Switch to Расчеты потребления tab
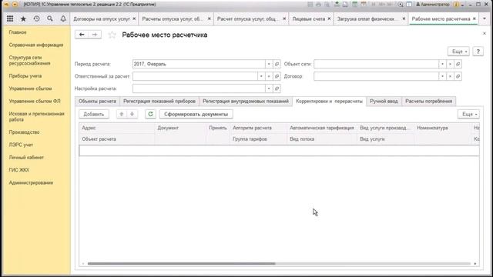 pos(429,101)
